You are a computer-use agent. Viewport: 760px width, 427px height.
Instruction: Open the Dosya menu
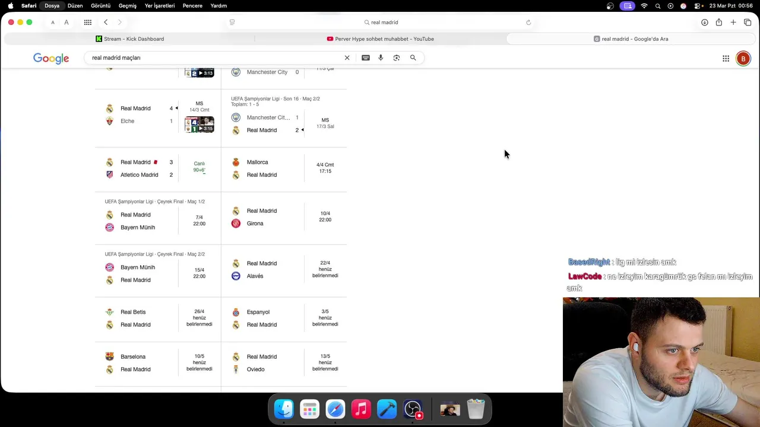(52, 6)
